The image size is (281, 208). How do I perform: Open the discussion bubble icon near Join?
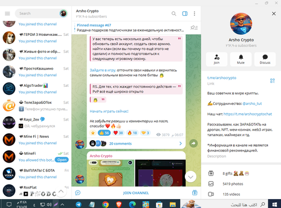click(78, 193)
